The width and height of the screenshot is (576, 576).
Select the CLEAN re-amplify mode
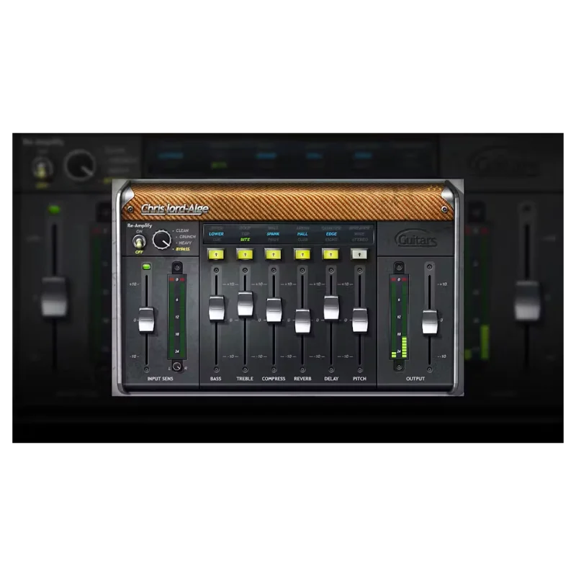182,230
